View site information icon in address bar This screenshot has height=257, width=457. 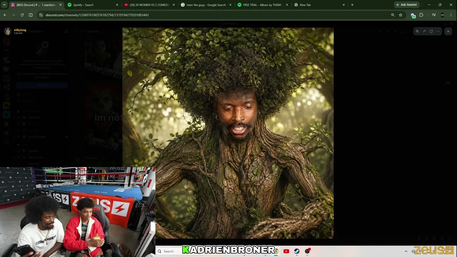pyautogui.click(x=41, y=15)
